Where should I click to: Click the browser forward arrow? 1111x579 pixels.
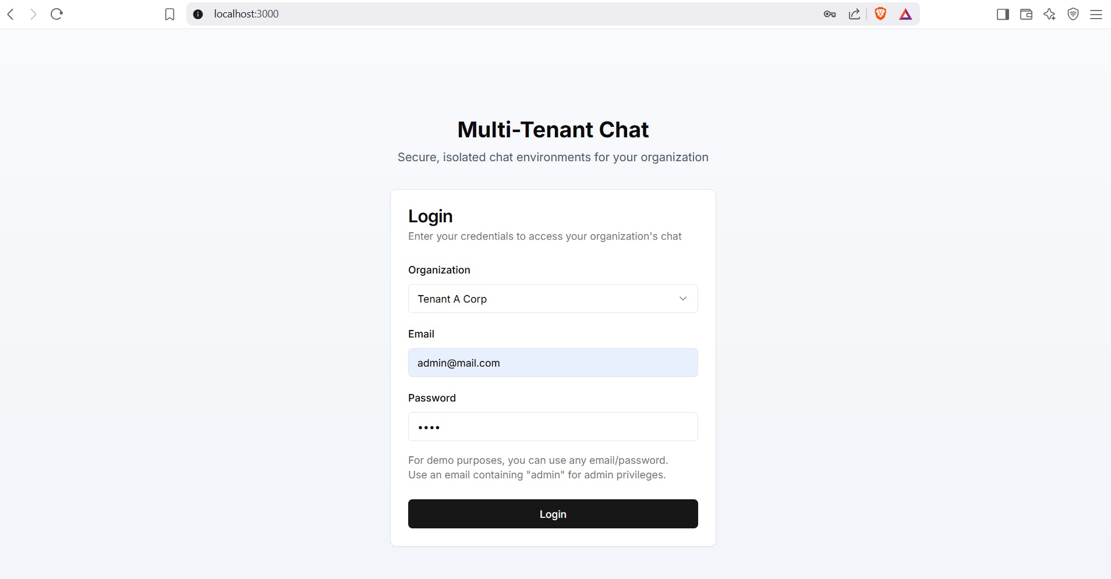coord(33,14)
